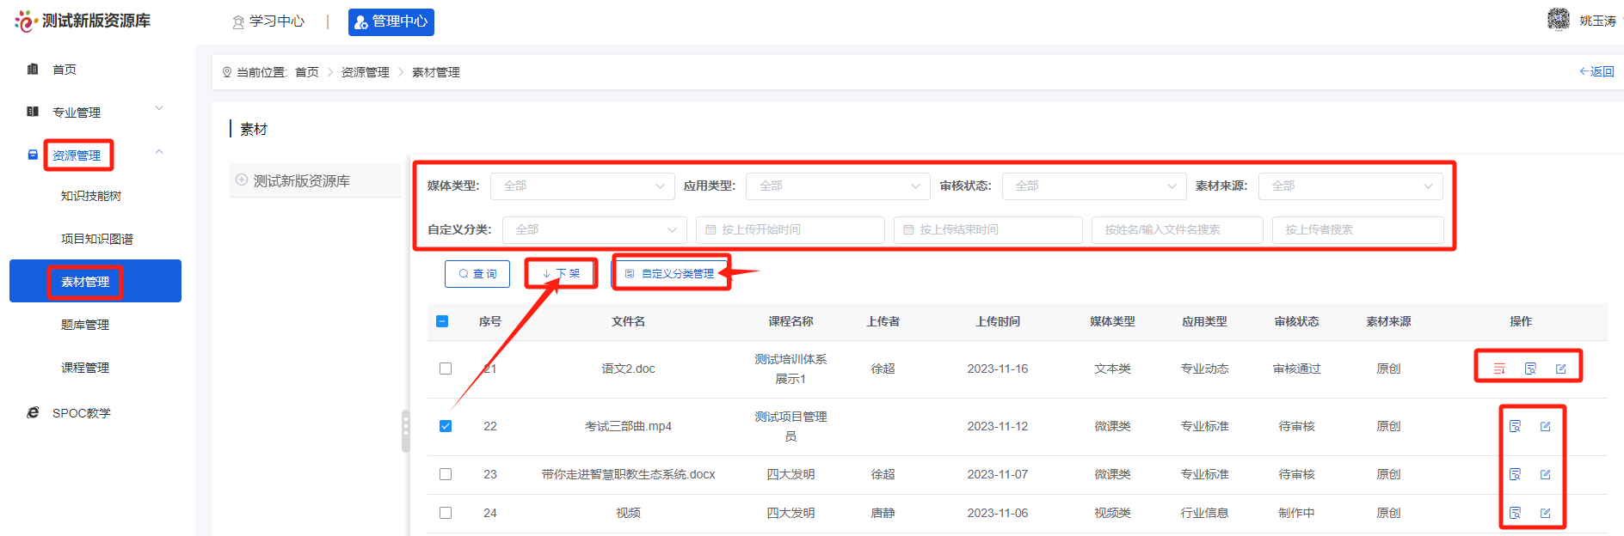This screenshot has height=536, width=1624.
Task: Click the user avatar next to 姚玉涛
Action: click(x=1558, y=19)
